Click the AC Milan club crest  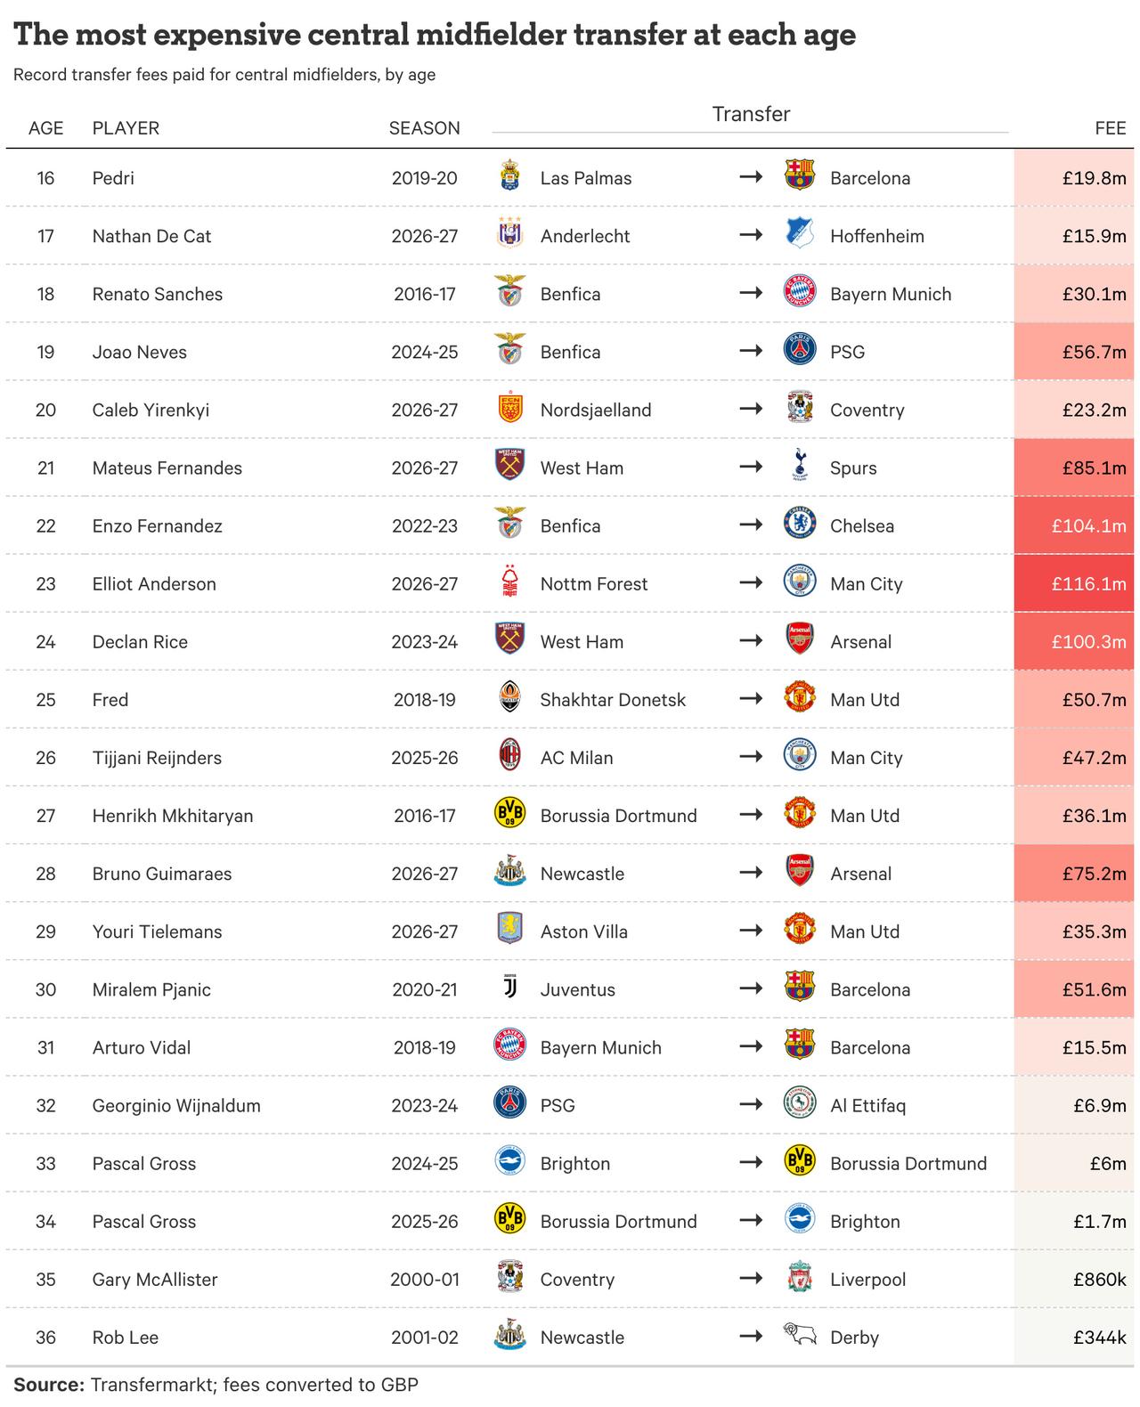510,756
